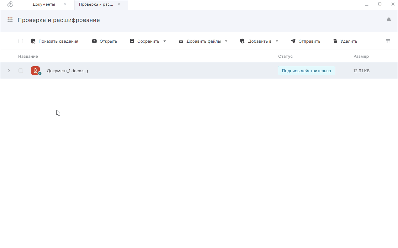Click the shield icon of Показать сведения
The height and width of the screenshot is (248, 398).
tap(33, 41)
